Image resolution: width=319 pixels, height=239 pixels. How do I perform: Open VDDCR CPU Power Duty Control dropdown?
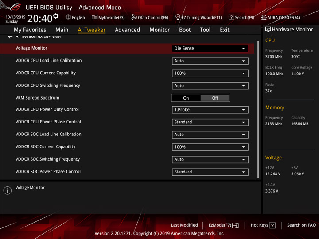click(x=210, y=110)
